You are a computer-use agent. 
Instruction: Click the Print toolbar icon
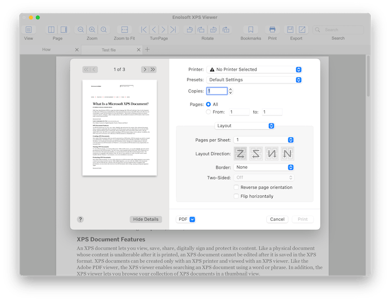(272, 29)
